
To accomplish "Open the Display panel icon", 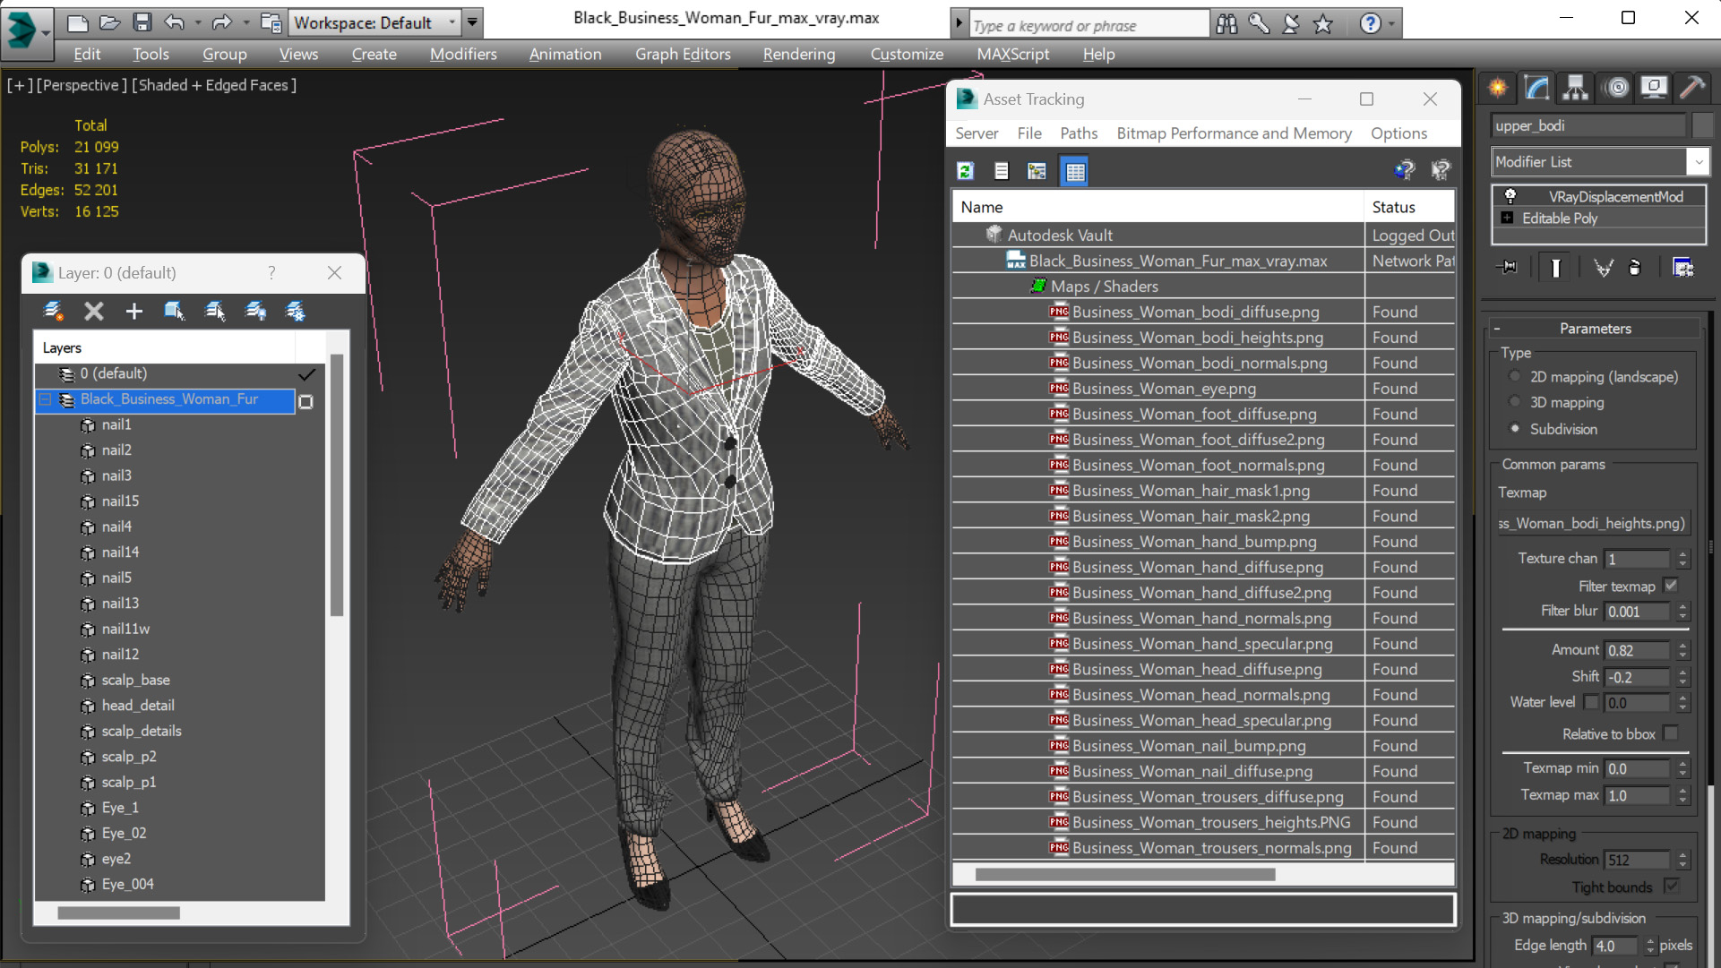I will coord(1654,87).
